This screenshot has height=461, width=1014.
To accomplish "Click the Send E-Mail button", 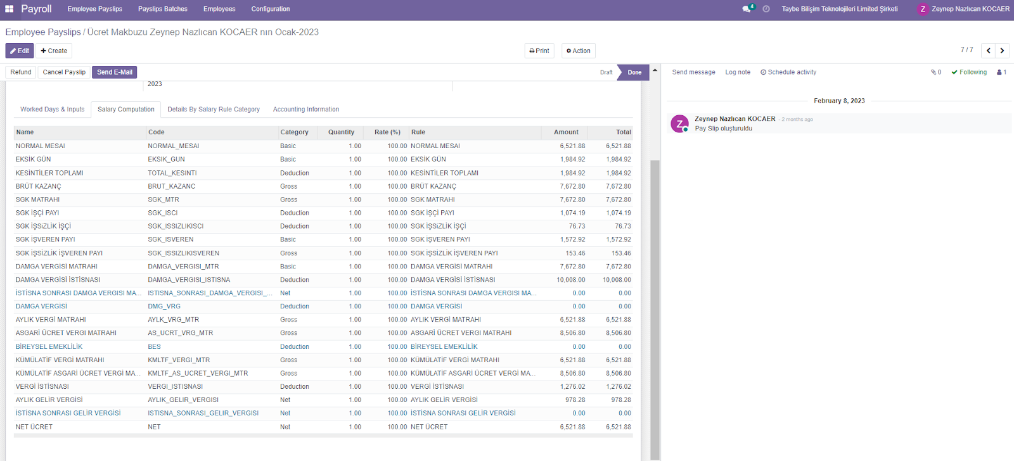I will point(115,72).
